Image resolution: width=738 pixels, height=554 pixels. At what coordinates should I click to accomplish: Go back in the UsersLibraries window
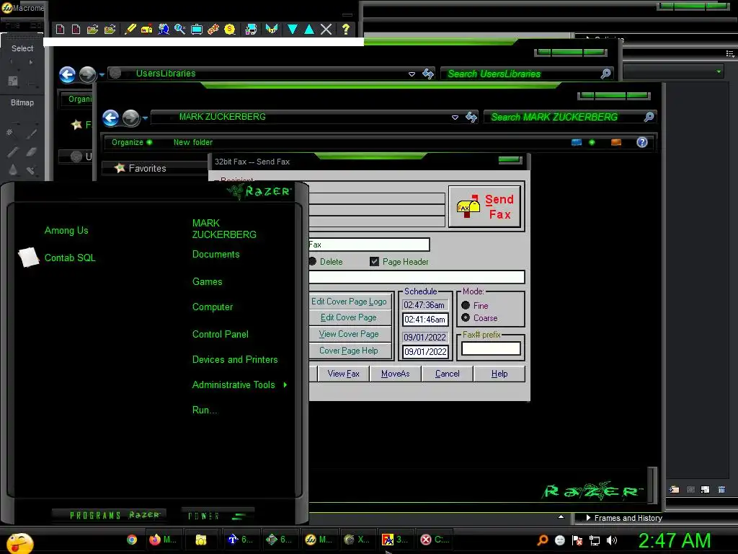tap(67, 74)
